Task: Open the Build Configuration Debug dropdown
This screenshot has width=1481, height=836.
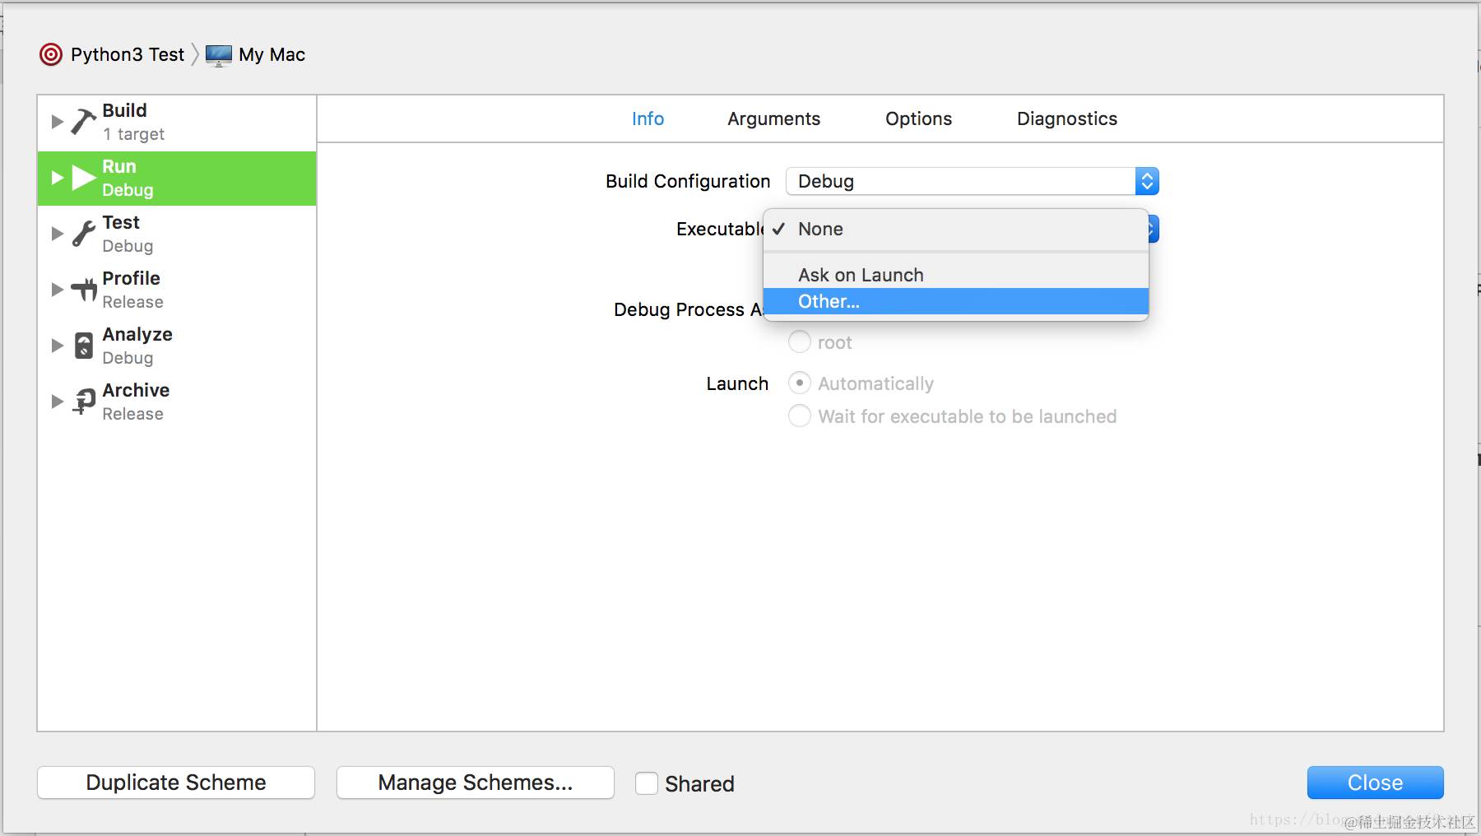Action: point(972,181)
